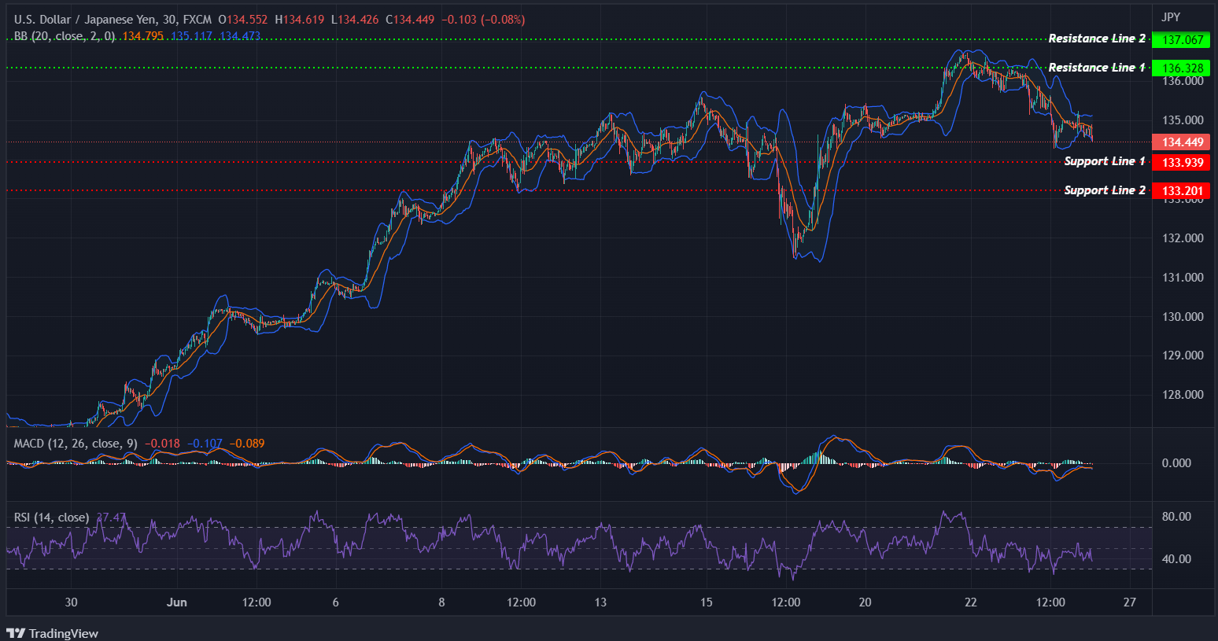Click the RSI value 37.47 readout
Viewport: 1218px width, 641px height.
click(110, 517)
